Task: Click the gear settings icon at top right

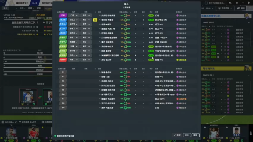Action: click(237, 3)
